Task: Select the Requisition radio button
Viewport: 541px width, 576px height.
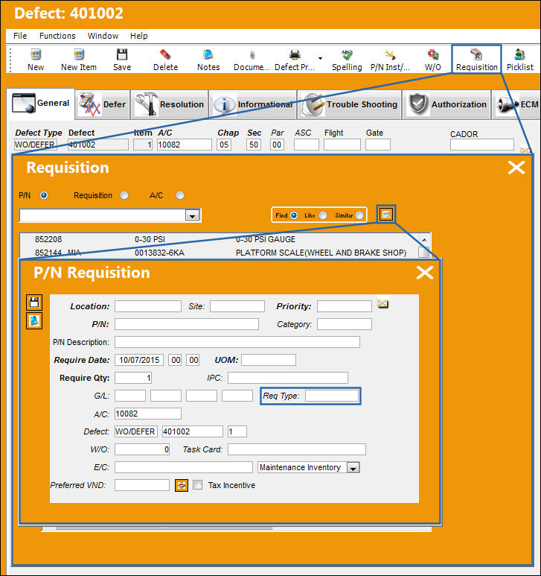Action: click(x=124, y=195)
